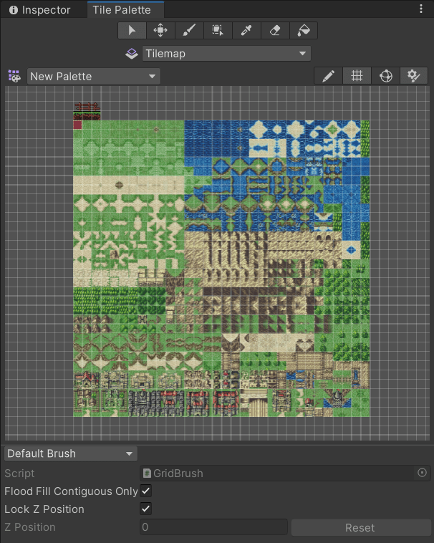Open the Default Brush dropdown
Screen dimensions: 434x543
[71, 453]
